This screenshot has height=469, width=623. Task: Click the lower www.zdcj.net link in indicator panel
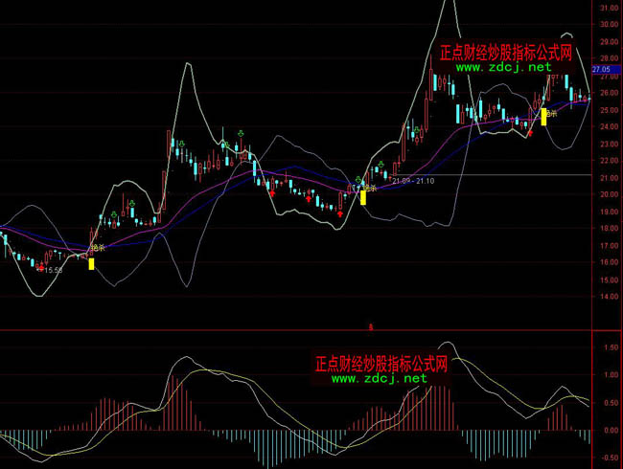tap(379, 378)
